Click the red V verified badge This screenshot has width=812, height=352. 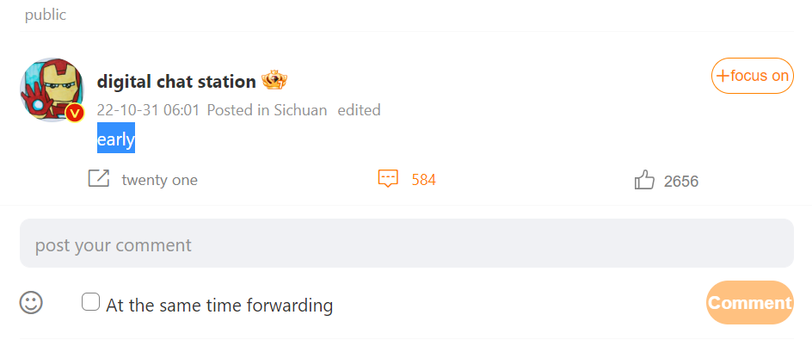[75, 113]
